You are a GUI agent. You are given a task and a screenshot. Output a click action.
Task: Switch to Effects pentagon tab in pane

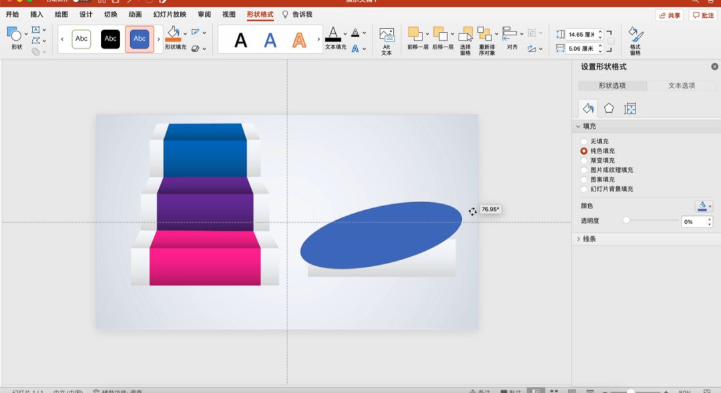pyautogui.click(x=609, y=109)
